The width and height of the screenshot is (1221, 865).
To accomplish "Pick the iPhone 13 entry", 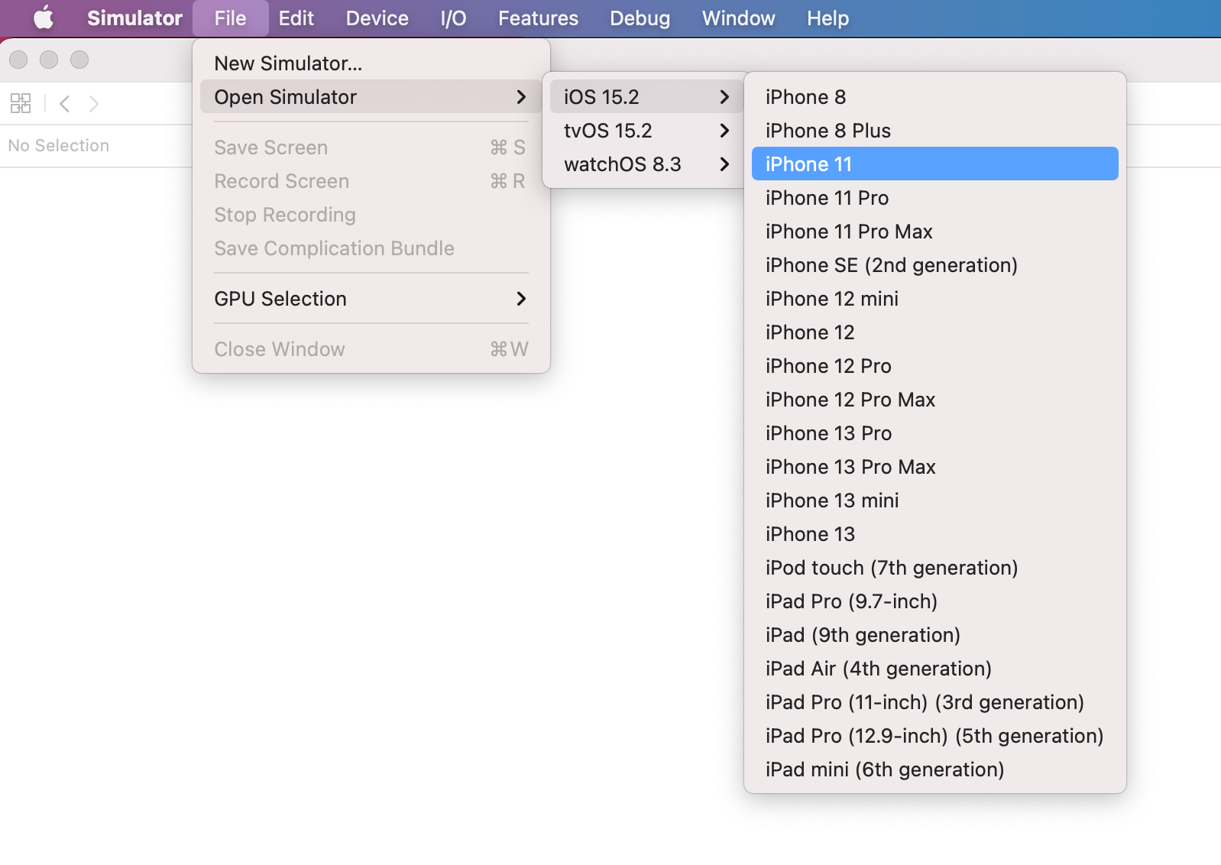I will [935, 534].
